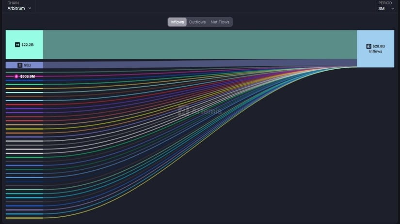Click the $22.2B source amount label
This screenshot has width=400, height=224.
tap(28, 45)
